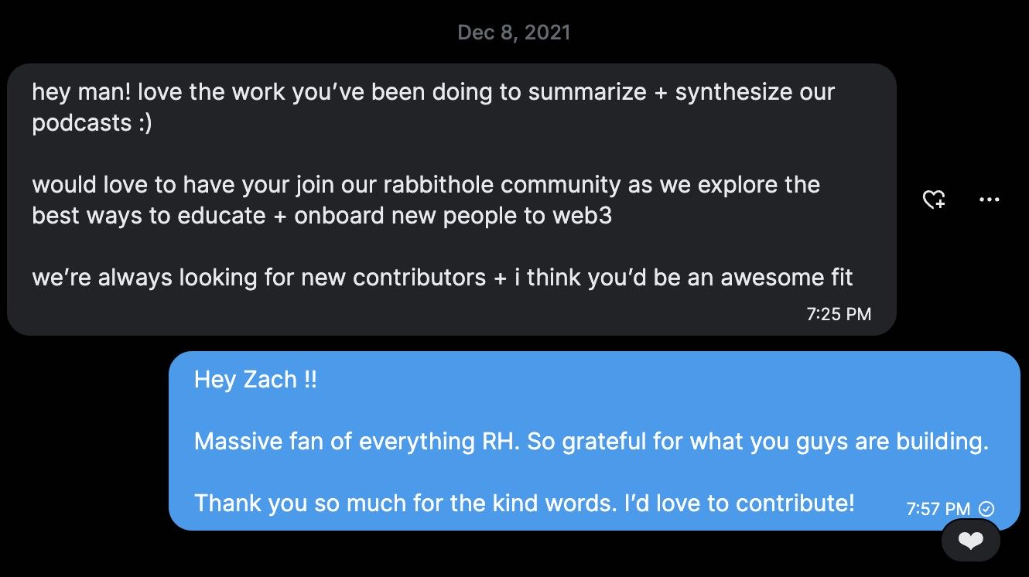The width and height of the screenshot is (1029, 577).
Task: Click the 7:25 PM timestamp
Action: click(x=838, y=314)
